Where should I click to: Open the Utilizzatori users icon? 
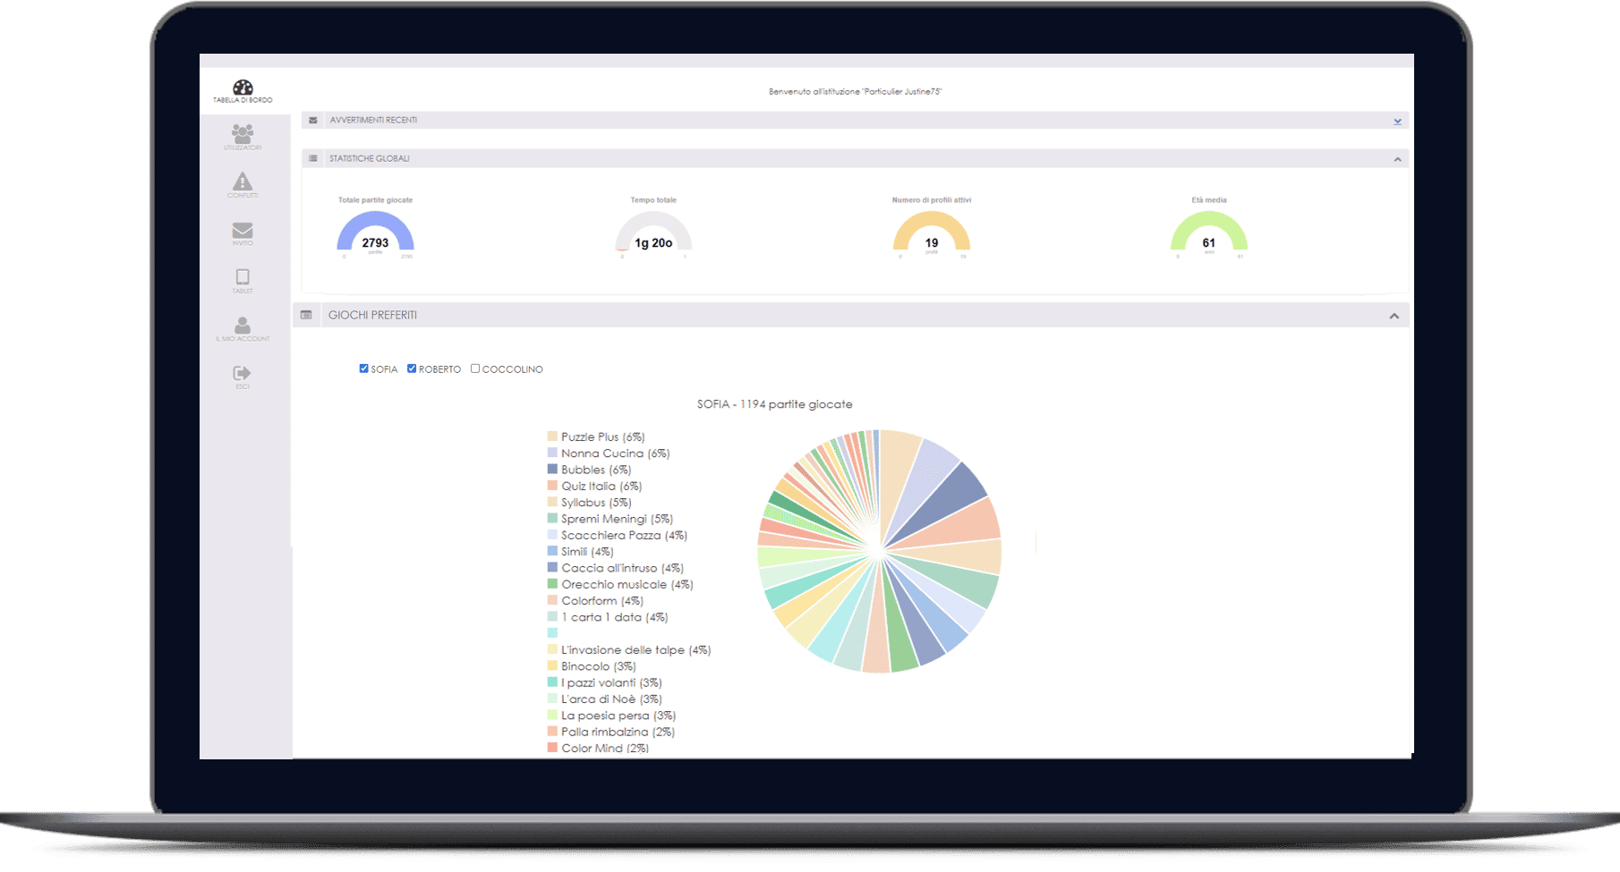point(243,133)
